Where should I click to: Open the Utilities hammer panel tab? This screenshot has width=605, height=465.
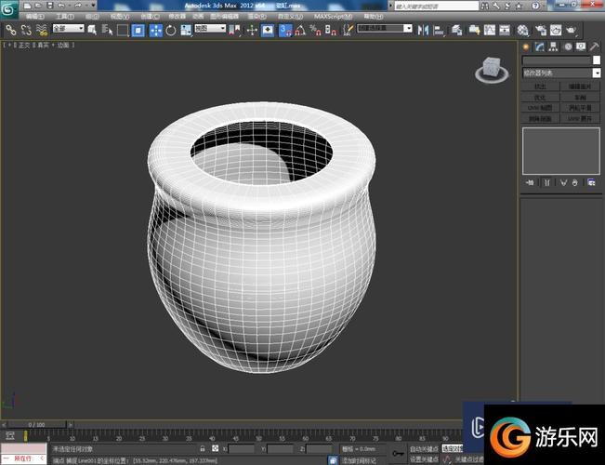pos(595,46)
